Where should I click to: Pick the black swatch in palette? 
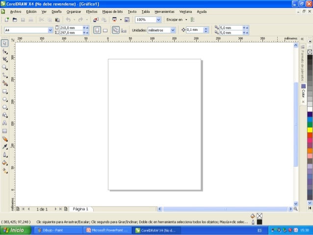pos(310,57)
